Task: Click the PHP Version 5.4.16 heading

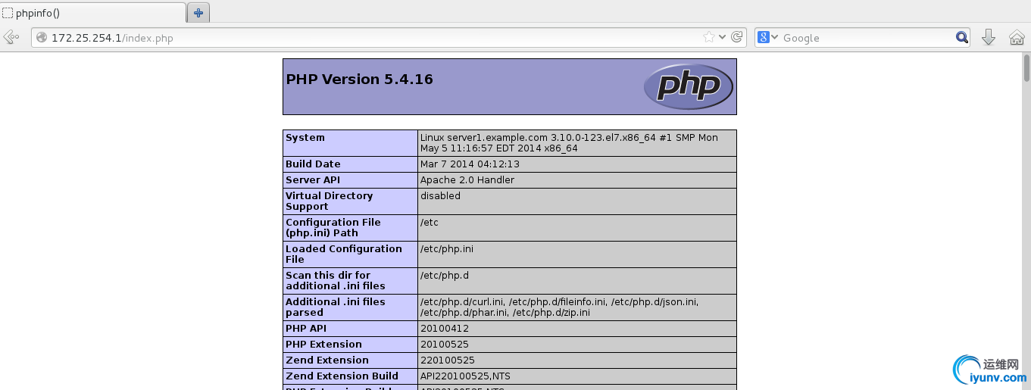Action: point(359,80)
